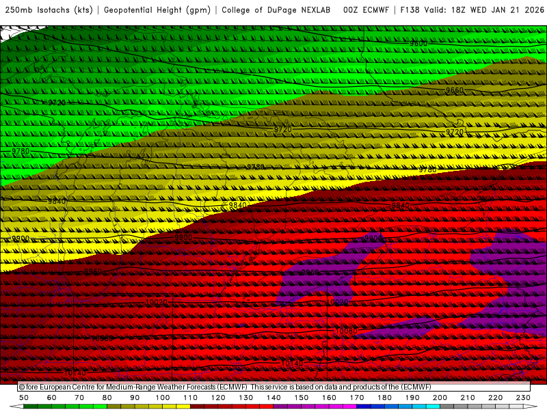Click the 90 value on the color scale

tap(135, 398)
